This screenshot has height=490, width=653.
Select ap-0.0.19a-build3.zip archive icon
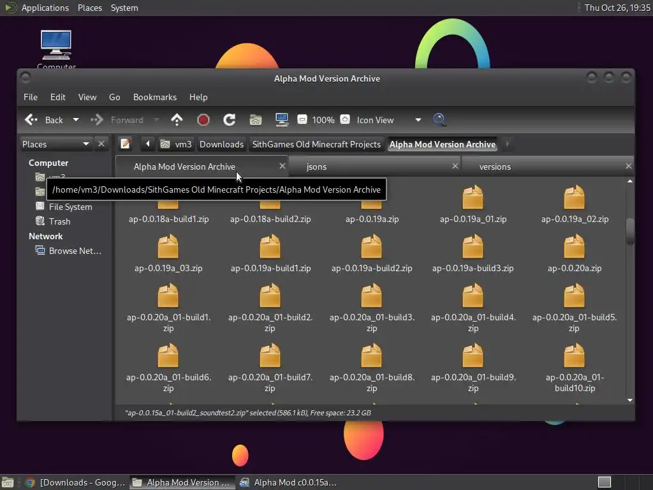(x=473, y=246)
